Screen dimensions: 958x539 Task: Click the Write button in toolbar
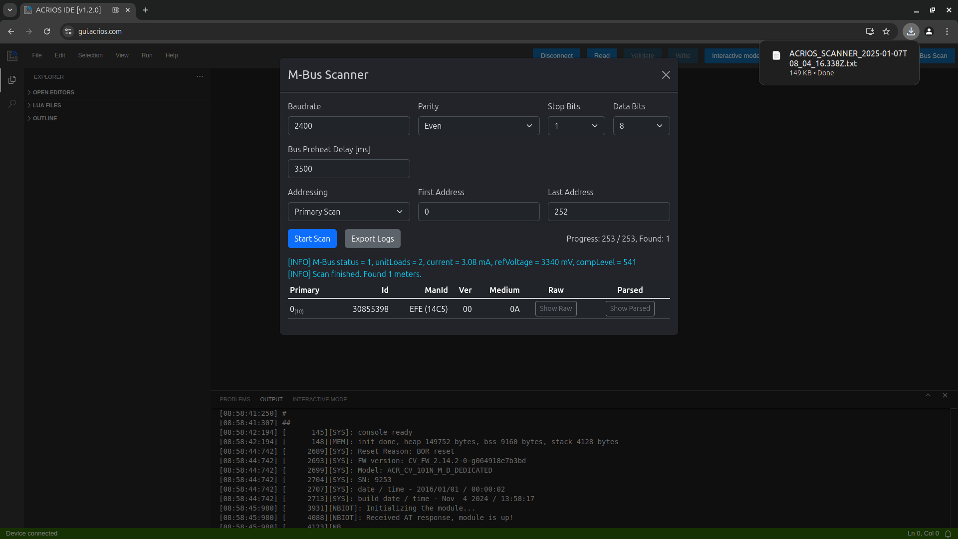(x=682, y=55)
